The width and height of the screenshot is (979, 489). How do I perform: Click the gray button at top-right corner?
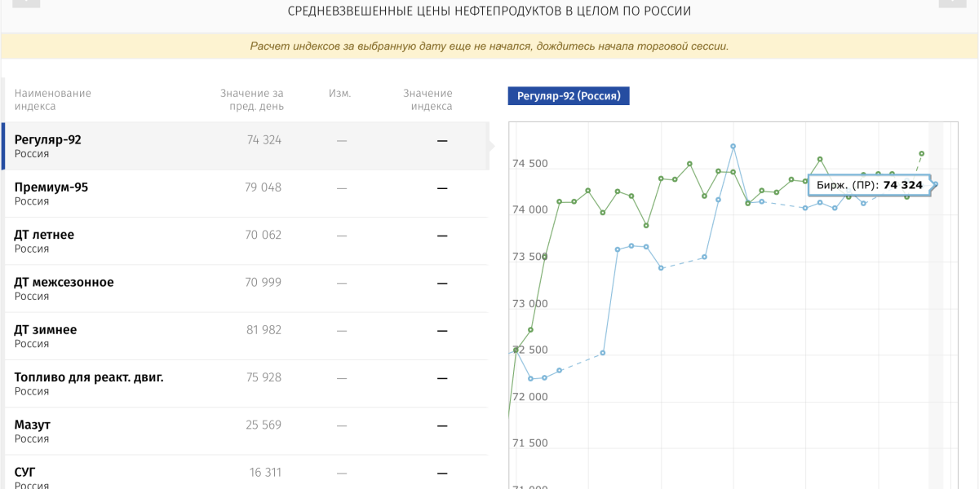pos(952,2)
